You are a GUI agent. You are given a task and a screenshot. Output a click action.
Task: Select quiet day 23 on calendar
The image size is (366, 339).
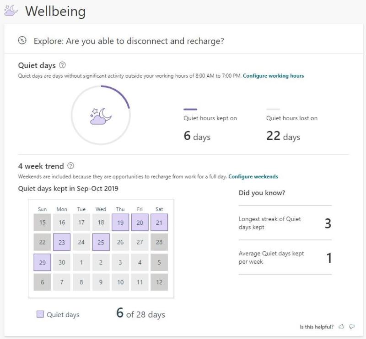pyautogui.click(x=62, y=242)
